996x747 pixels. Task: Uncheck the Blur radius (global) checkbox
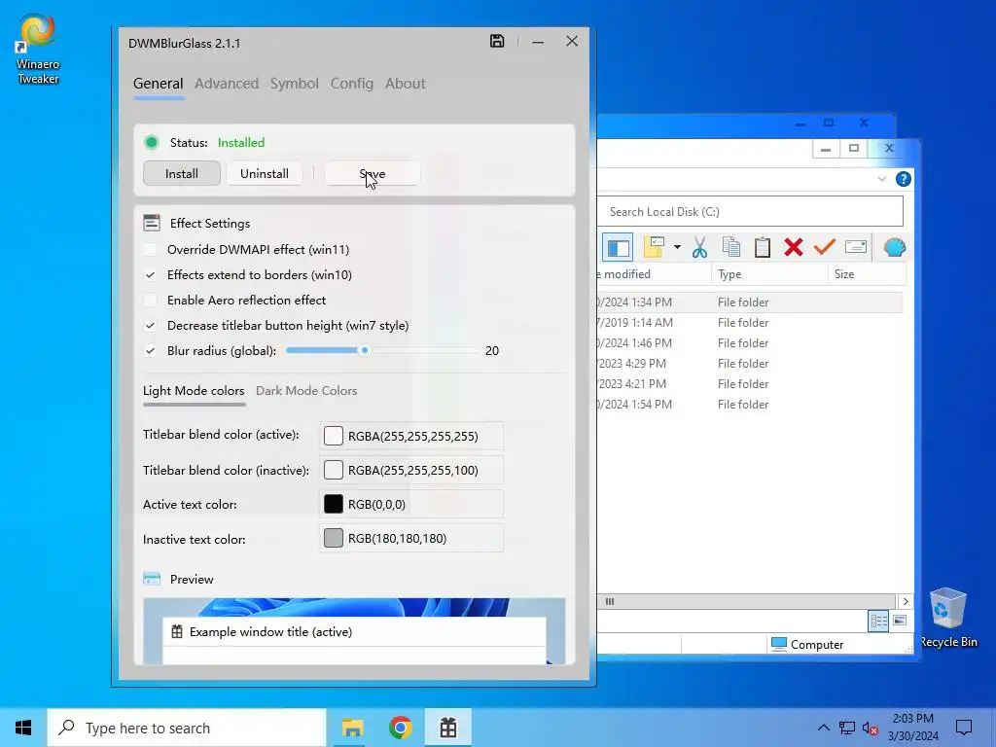(151, 350)
